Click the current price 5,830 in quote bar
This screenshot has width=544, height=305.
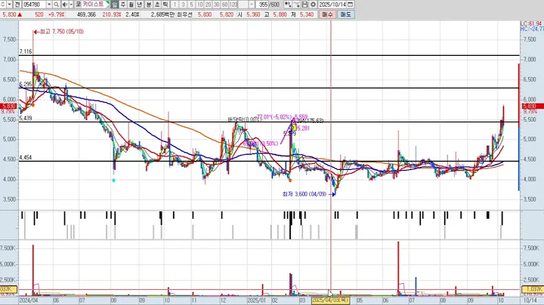(x=9, y=14)
